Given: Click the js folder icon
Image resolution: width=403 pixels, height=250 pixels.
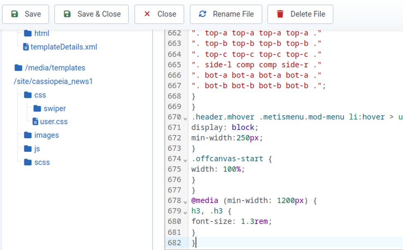Looking at the screenshot, I should click(28, 149).
